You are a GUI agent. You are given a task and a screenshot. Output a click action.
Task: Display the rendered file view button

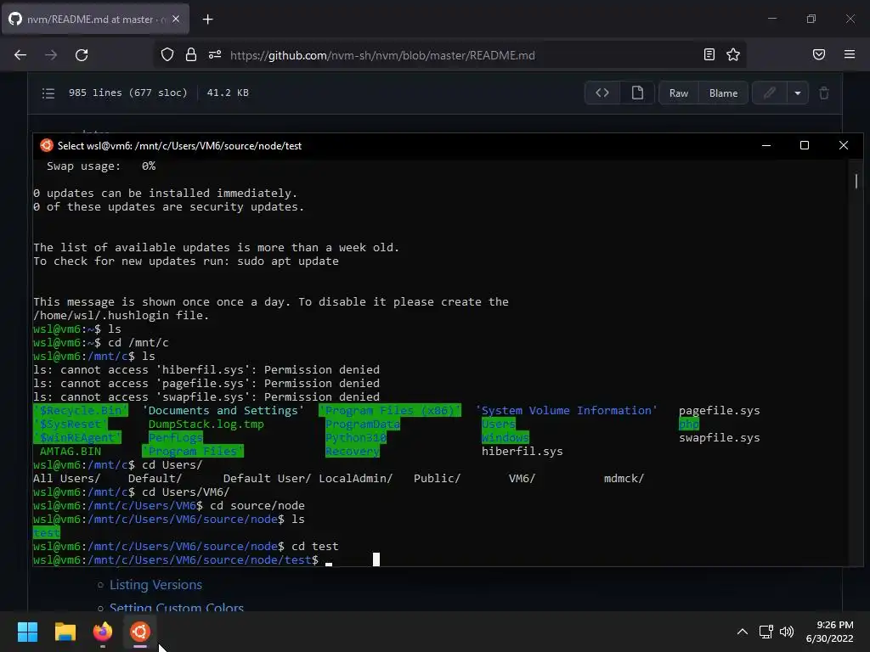tap(637, 93)
